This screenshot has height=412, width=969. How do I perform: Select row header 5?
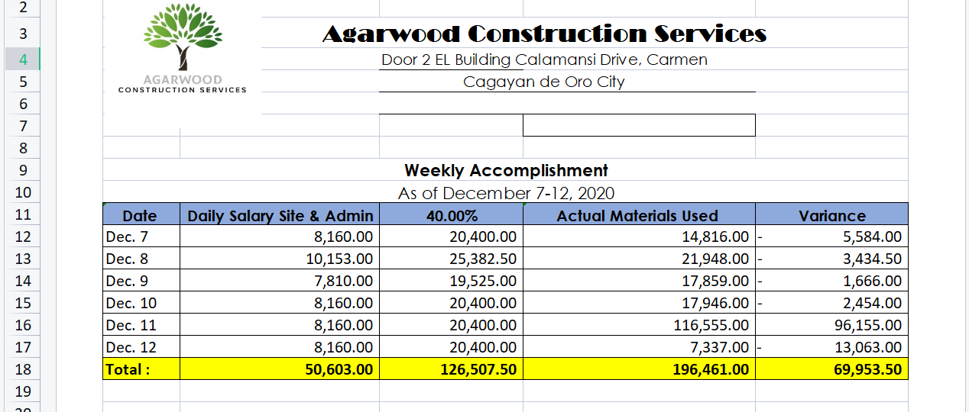click(x=22, y=82)
